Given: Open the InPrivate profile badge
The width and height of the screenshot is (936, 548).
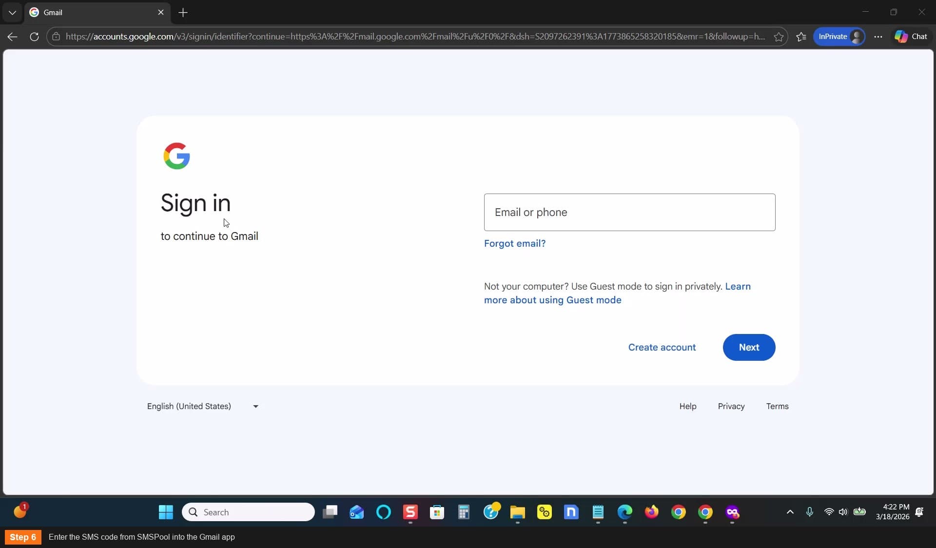Looking at the screenshot, I should [839, 37].
